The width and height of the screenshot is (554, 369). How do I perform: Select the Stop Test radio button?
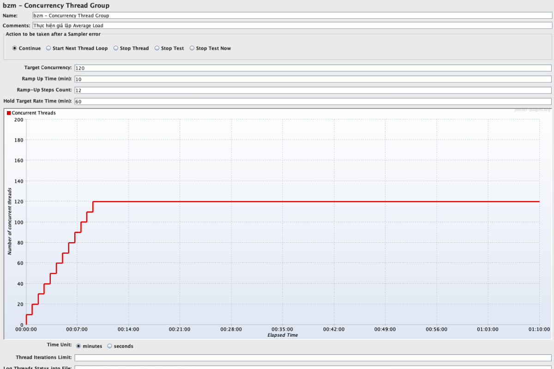click(x=157, y=48)
